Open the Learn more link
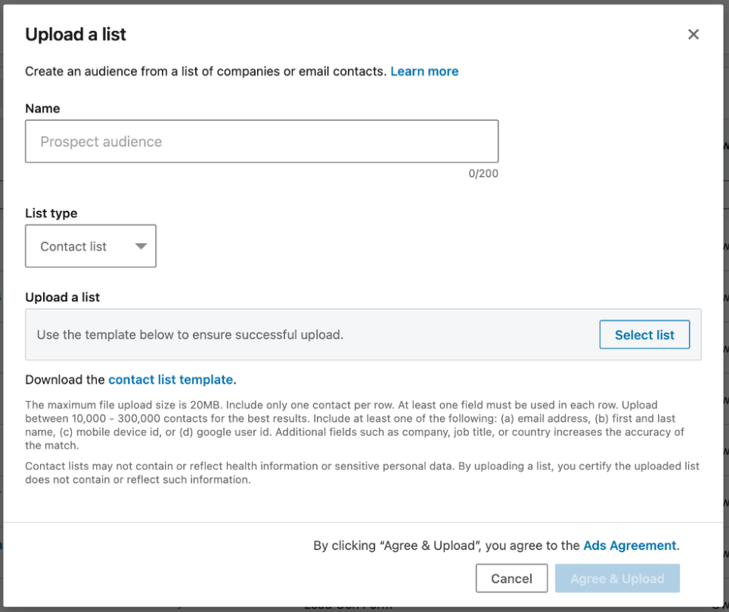Viewport: 729px width, 612px height. coord(424,72)
